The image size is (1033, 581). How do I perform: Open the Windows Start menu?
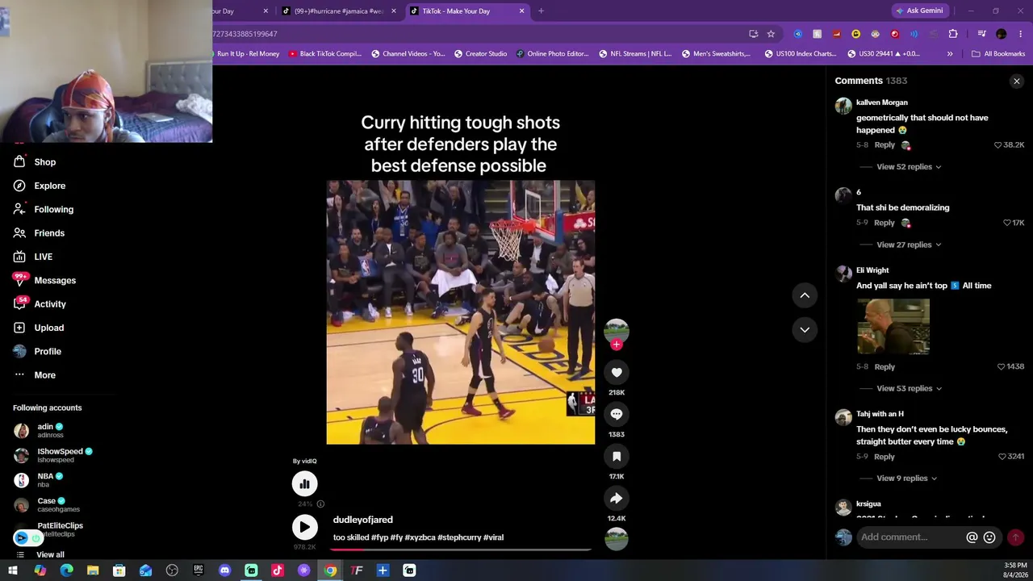click(x=13, y=571)
